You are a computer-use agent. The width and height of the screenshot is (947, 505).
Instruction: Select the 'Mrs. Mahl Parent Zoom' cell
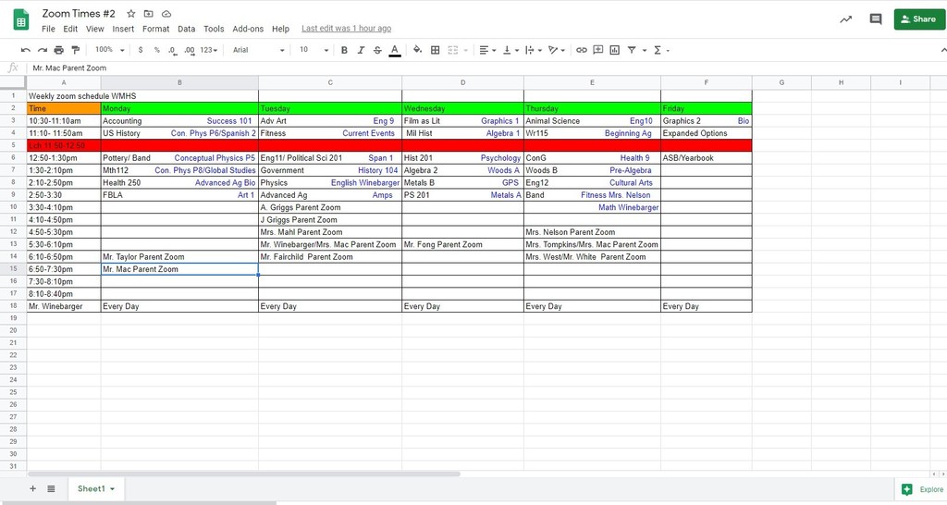pos(330,232)
